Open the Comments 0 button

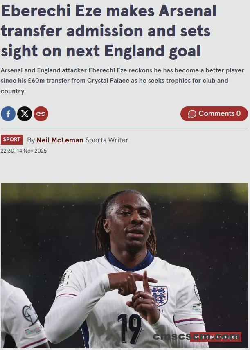click(214, 114)
